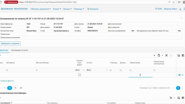
Task: Click the paste-from-clipboard icon in the ШК toolbar
Action: [159, 55]
